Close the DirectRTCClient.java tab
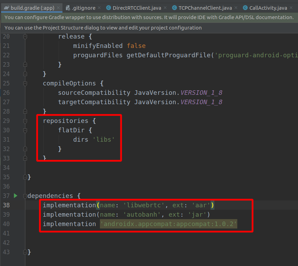 click(x=165, y=8)
